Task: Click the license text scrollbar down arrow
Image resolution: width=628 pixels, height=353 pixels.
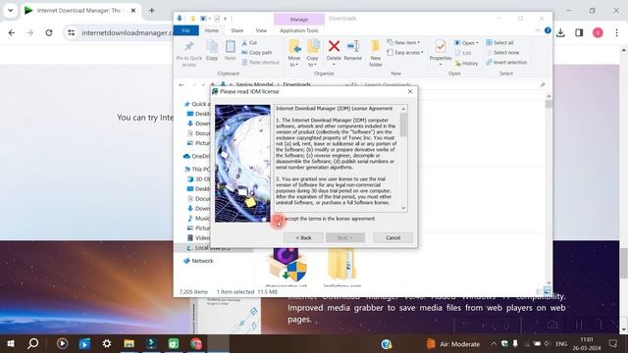Action: click(403, 208)
